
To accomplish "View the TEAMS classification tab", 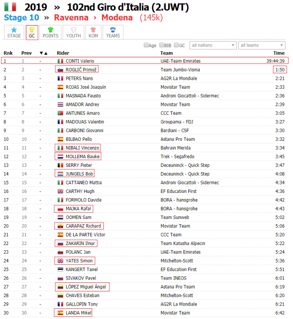I will [x=113, y=33].
